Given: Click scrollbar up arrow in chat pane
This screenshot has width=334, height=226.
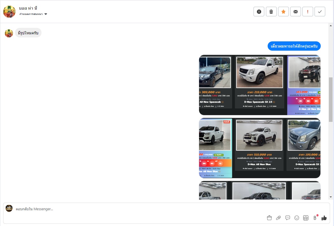Looking at the screenshot, I should click(331, 26).
